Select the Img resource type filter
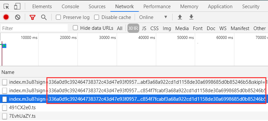 [167, 28]
